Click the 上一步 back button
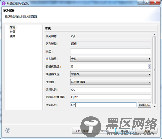Viewport: 162px width, 139px height. pos(82,131)
